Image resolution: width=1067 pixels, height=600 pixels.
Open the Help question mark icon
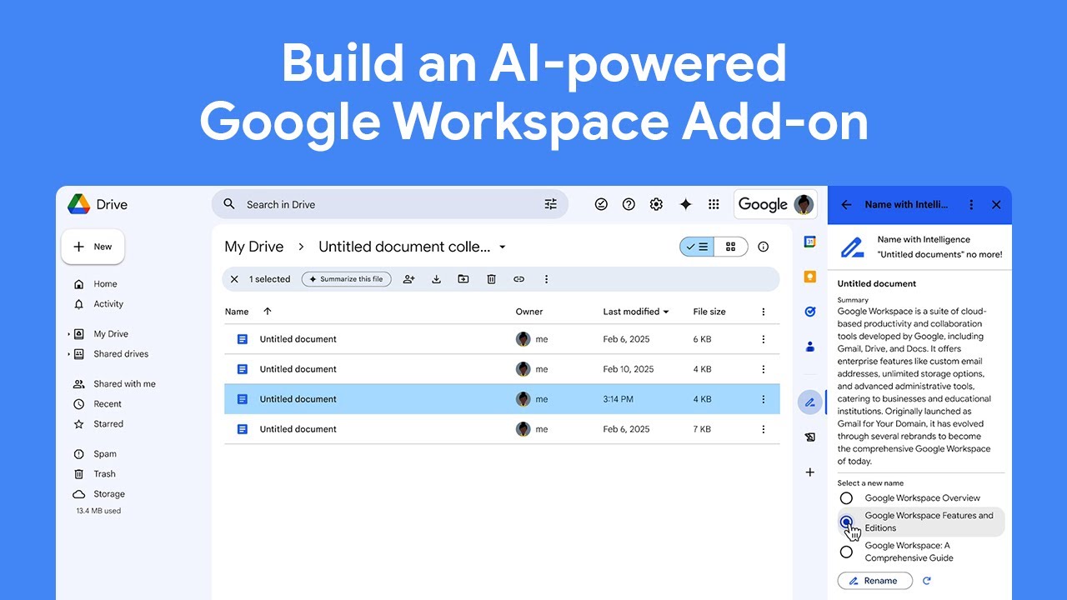[x=629, y=204]
